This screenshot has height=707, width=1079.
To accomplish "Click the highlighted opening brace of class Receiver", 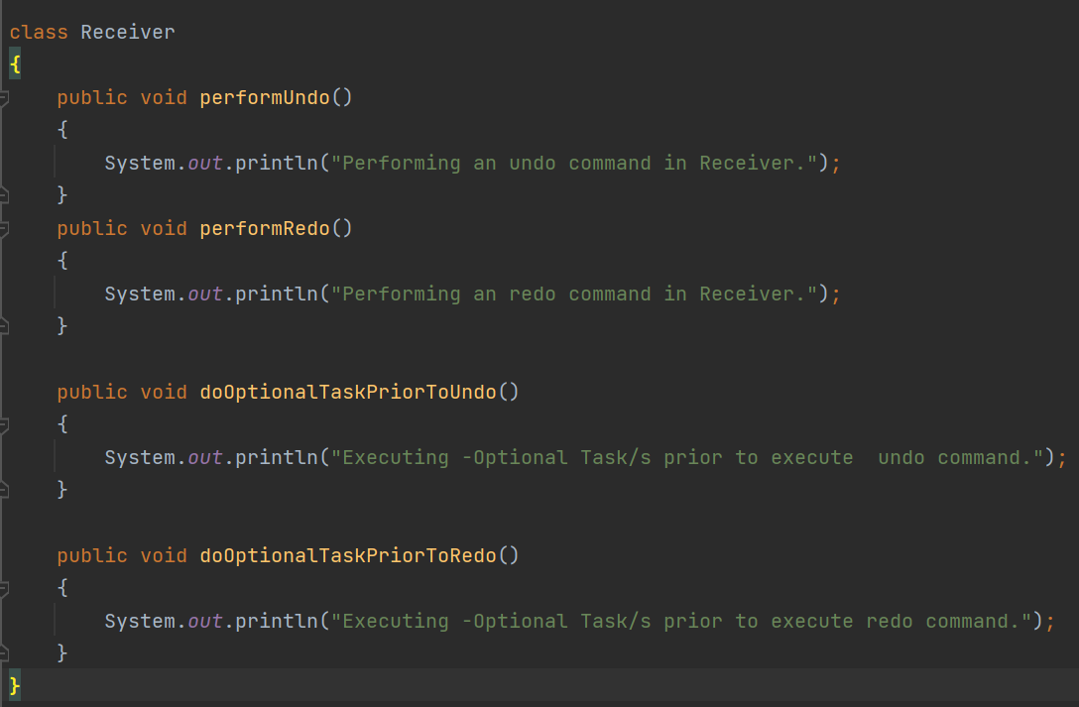I will pos(15,64).
